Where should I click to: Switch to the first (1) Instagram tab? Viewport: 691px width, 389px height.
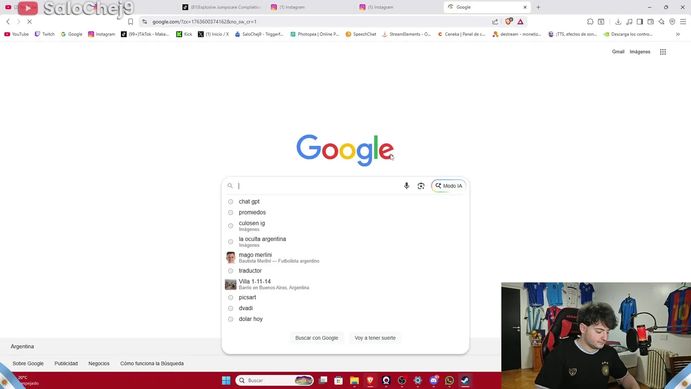pos(309,7)
